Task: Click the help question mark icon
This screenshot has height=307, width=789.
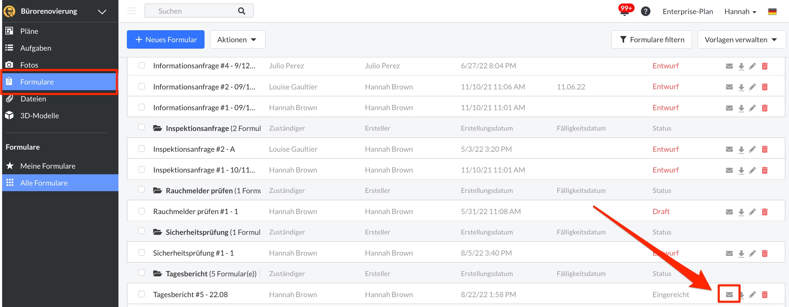Action: (645, 11)
